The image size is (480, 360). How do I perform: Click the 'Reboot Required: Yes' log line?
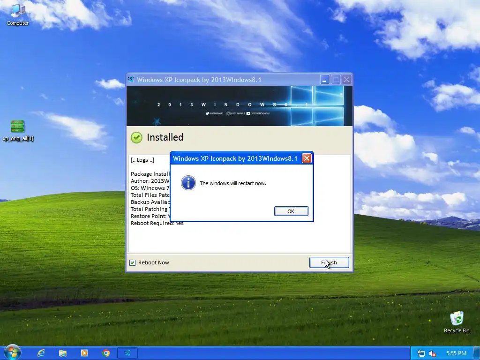[x=157, y=223]
